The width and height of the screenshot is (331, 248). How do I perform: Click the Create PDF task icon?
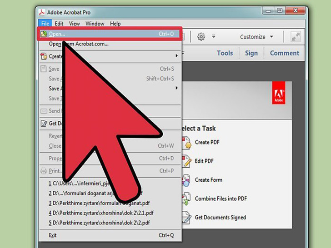coord(186,143)
